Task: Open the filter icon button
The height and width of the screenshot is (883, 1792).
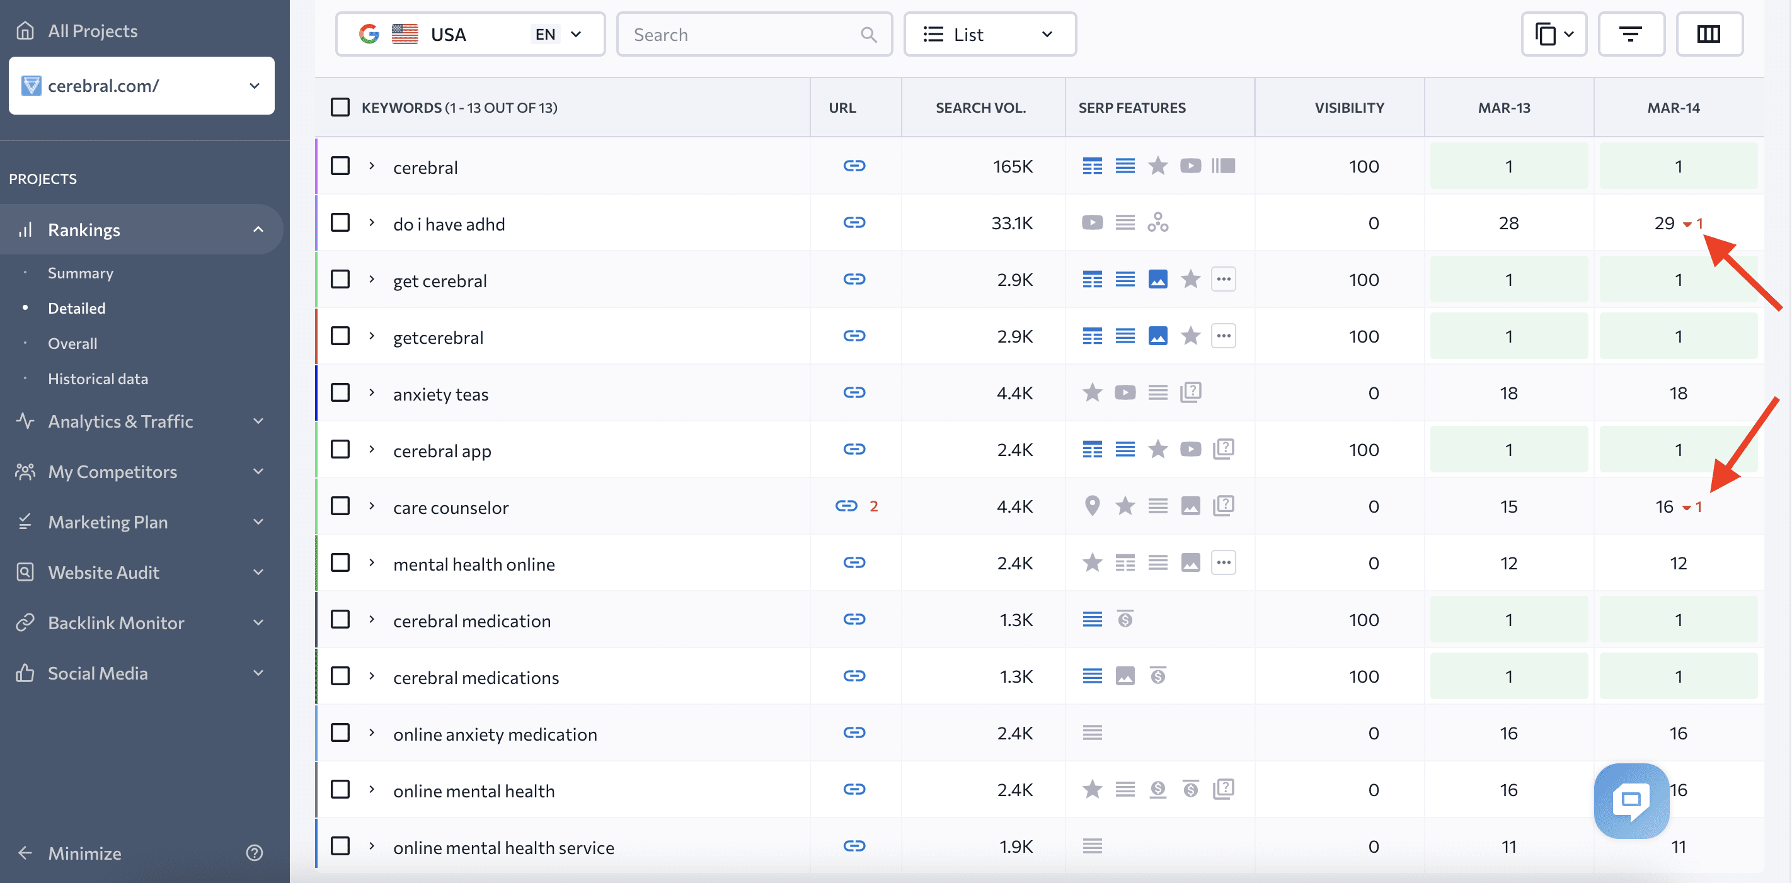Action: click(1631, 34)
